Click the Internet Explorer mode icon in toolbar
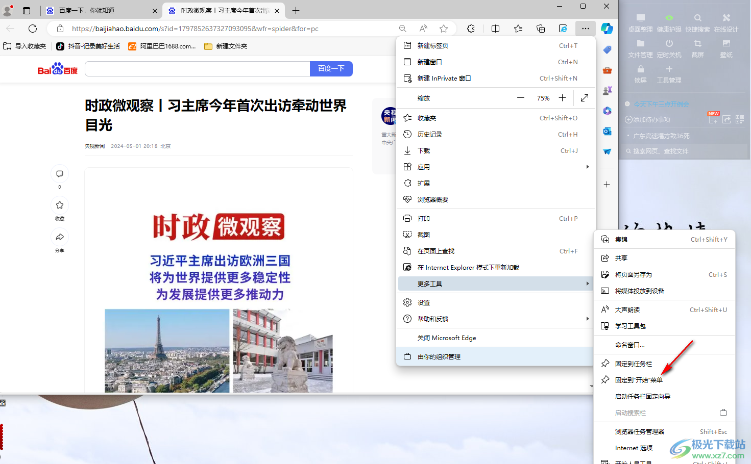 tap(563, 29)
